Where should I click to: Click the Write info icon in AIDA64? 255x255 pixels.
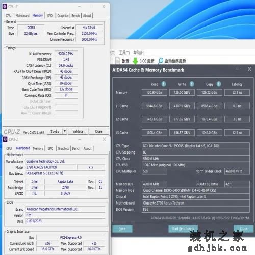pos(192,84)
